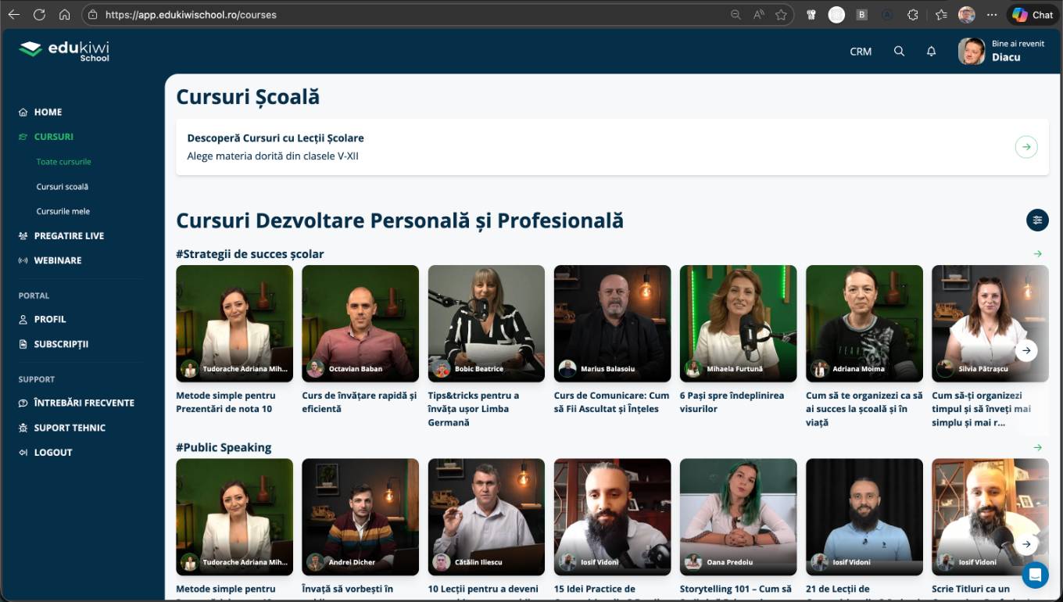Screen dimensions: 1063x602
Task: Click the zoom out magnifier in the address bar
Action: coord(736,15)
